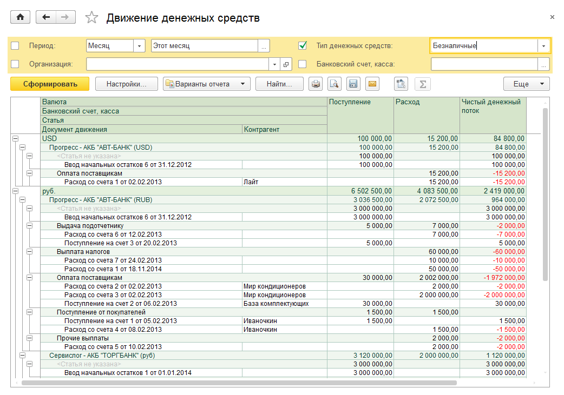Collapse the USD currency group

14,139
